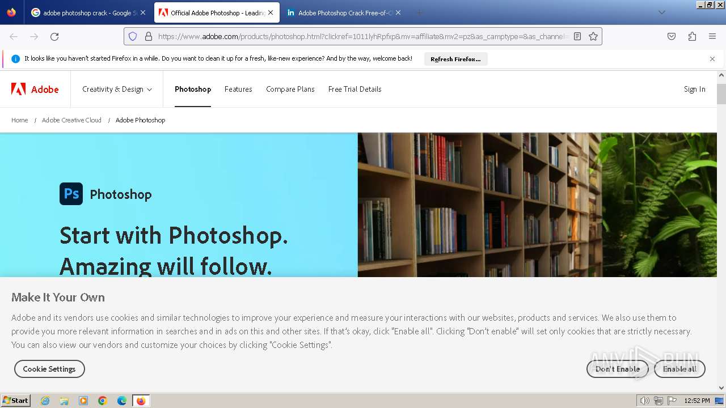
Task: Open the volume speaker tray icon
Action: coord(645,401)
